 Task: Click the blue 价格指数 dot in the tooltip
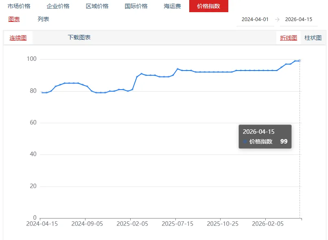245,141
